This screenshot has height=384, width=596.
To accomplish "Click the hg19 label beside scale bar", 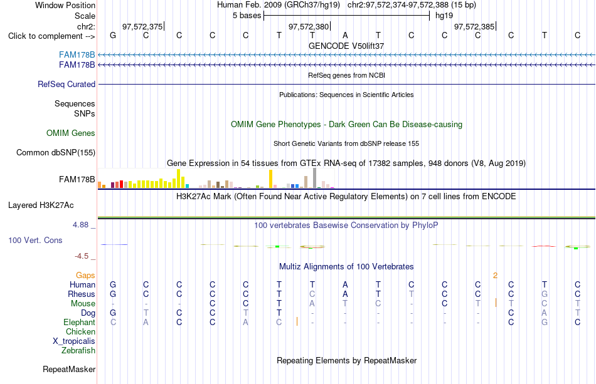I will point(444,16).
